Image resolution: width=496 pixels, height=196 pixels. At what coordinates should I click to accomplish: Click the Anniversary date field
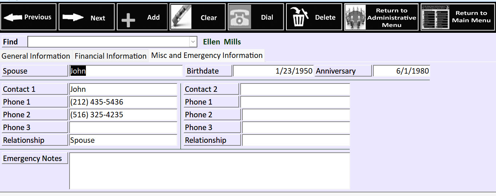[401, 71]
